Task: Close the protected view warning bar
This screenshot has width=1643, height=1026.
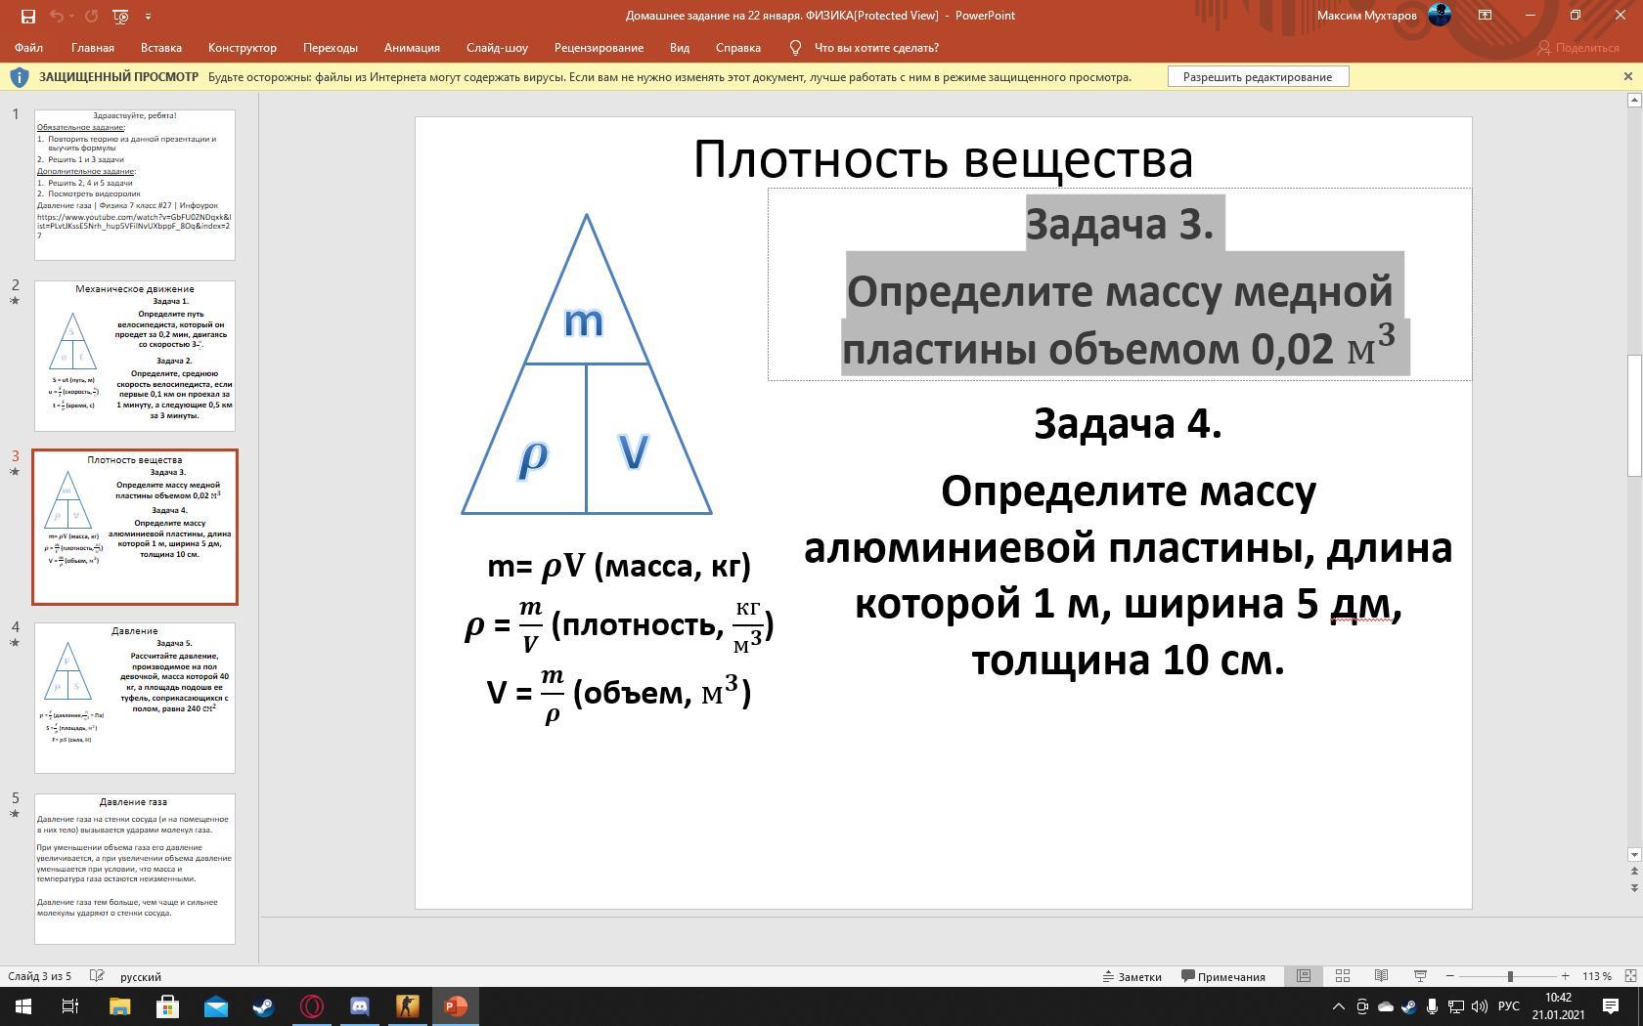Action: tap(1628, 76)
